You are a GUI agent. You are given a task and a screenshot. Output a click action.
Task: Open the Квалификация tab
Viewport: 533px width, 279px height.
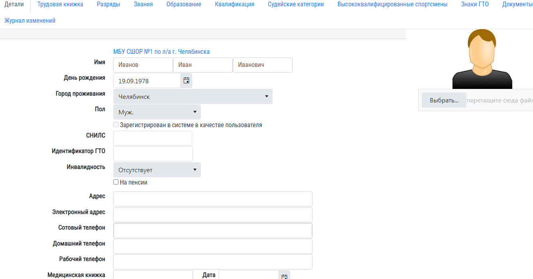234,4
